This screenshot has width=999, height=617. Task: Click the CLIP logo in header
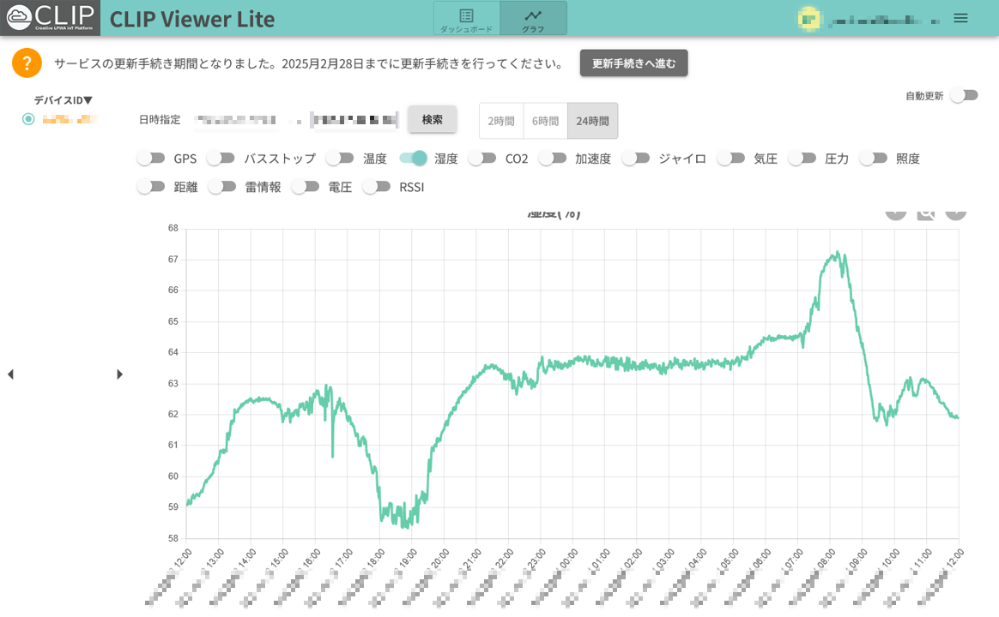50,18
